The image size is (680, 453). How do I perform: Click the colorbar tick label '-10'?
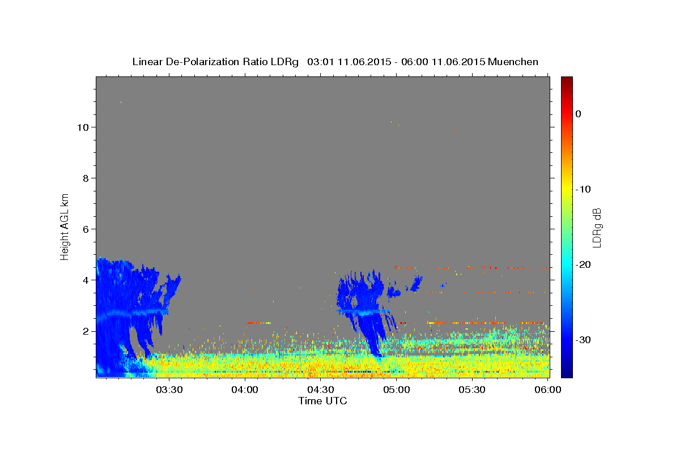tap(584, 189)
